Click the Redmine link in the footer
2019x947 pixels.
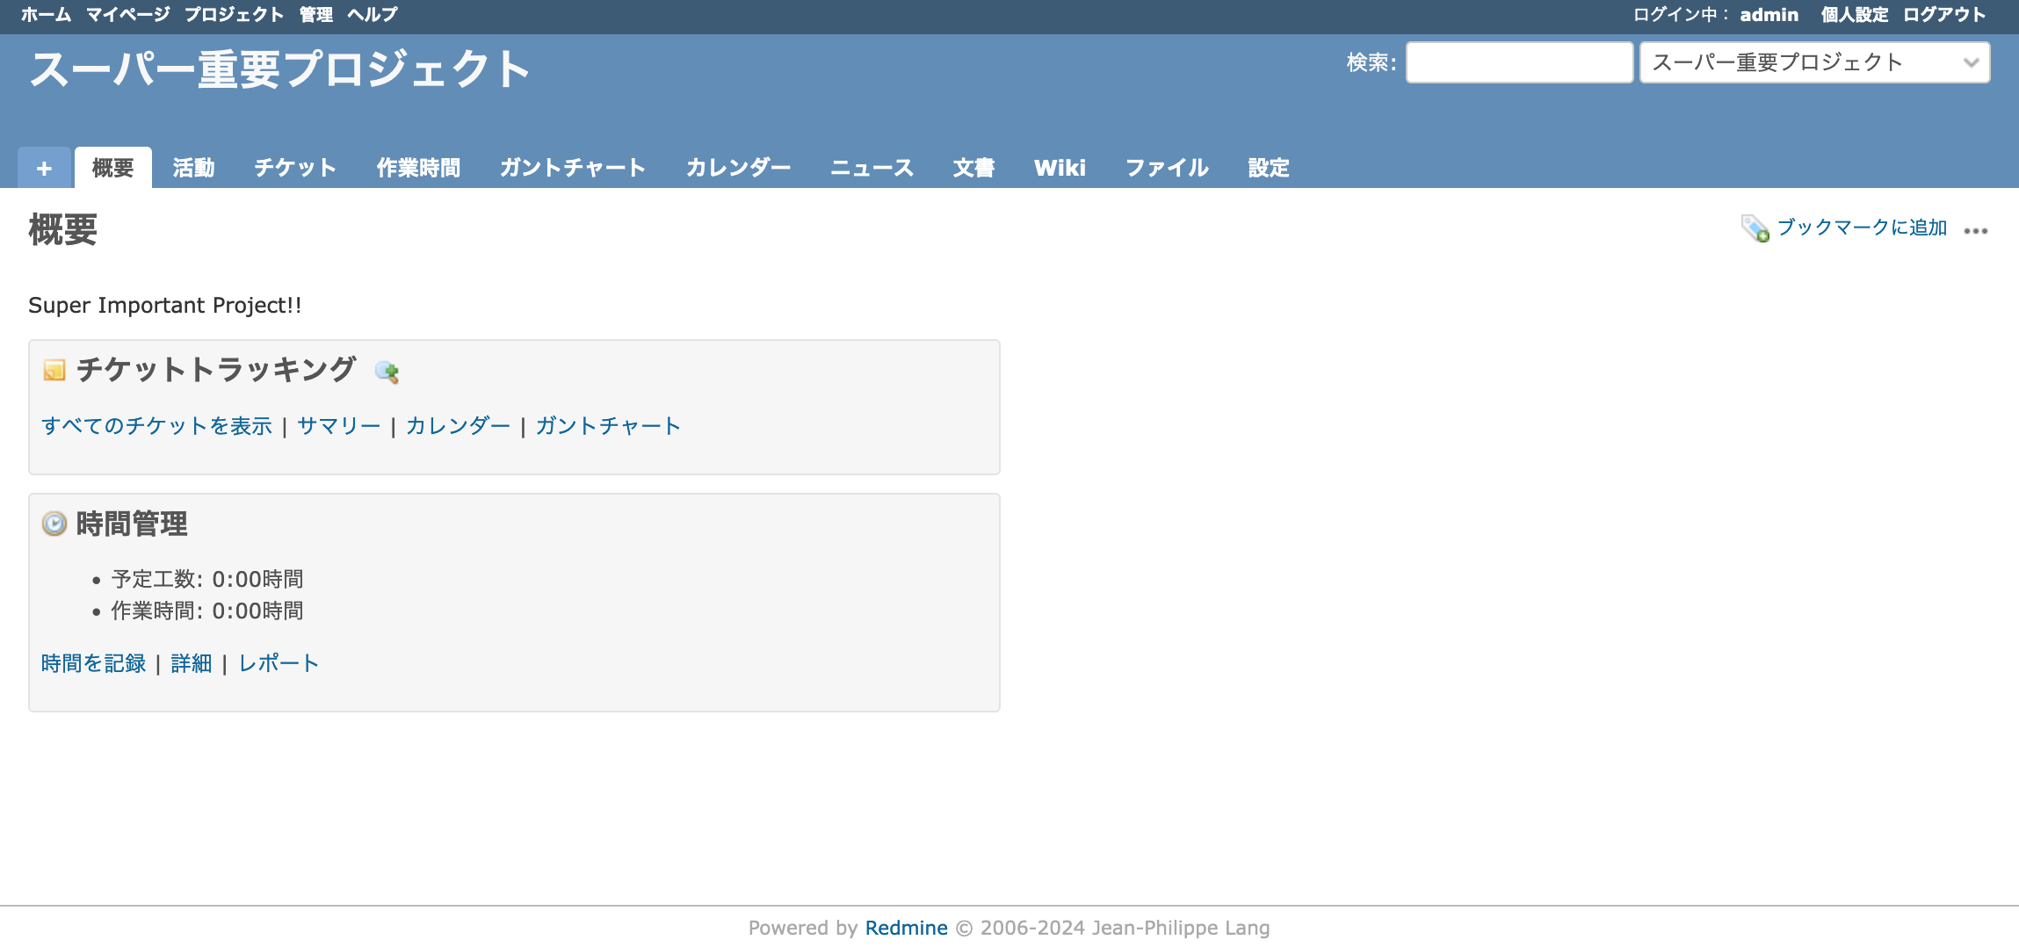click(x=906, y=927)
